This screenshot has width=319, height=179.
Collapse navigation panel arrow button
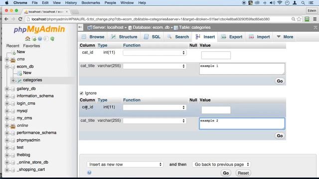[80, 27]
